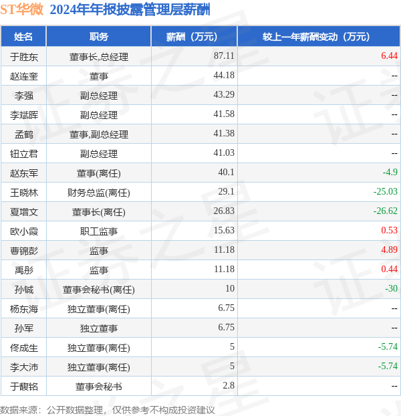The height and width of the screenshot is (416, 401).
Task: Click the salary value 15.63
Action: (224, 230)
